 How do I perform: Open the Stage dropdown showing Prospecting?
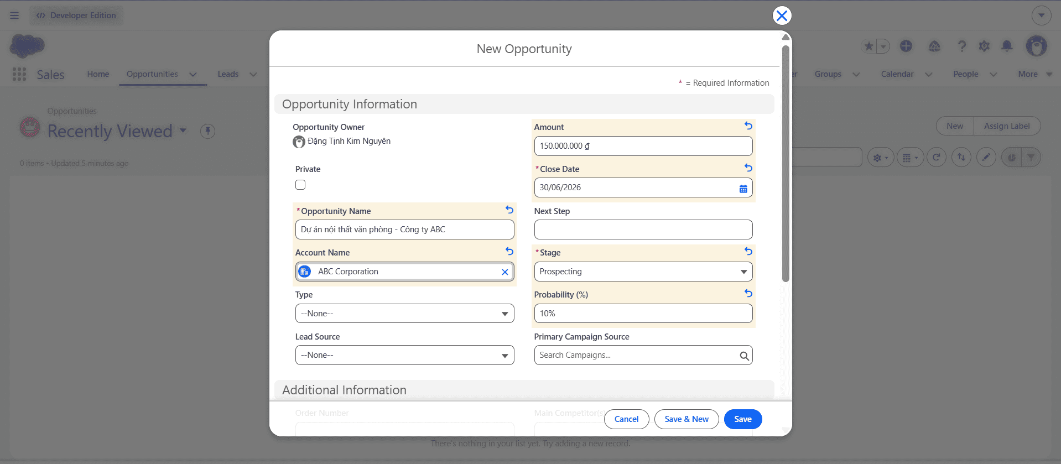(x=643, y=272)
